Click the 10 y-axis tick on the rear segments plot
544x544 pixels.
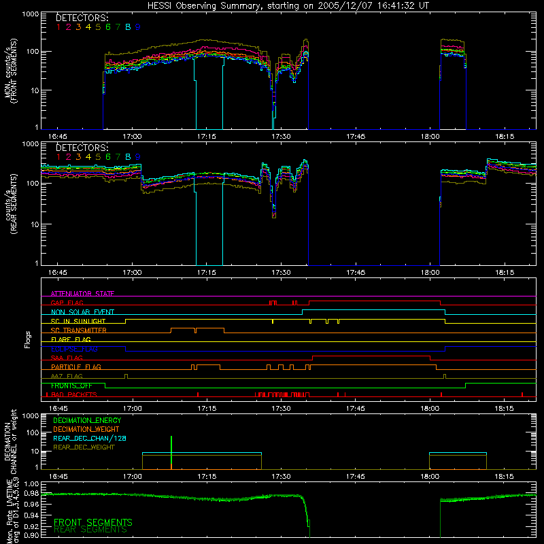click(35, 224)
